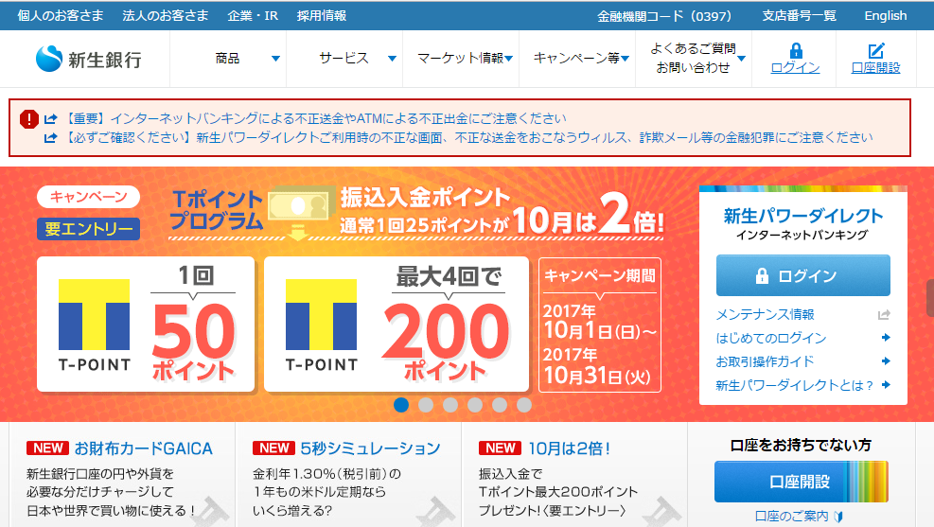Open 法人のお客さま top tab
The width and height of the screenshot is (934, 527).
165,15
